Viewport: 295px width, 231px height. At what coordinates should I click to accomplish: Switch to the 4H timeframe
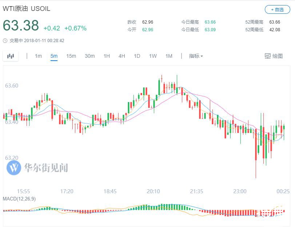[x=122, y=56]
